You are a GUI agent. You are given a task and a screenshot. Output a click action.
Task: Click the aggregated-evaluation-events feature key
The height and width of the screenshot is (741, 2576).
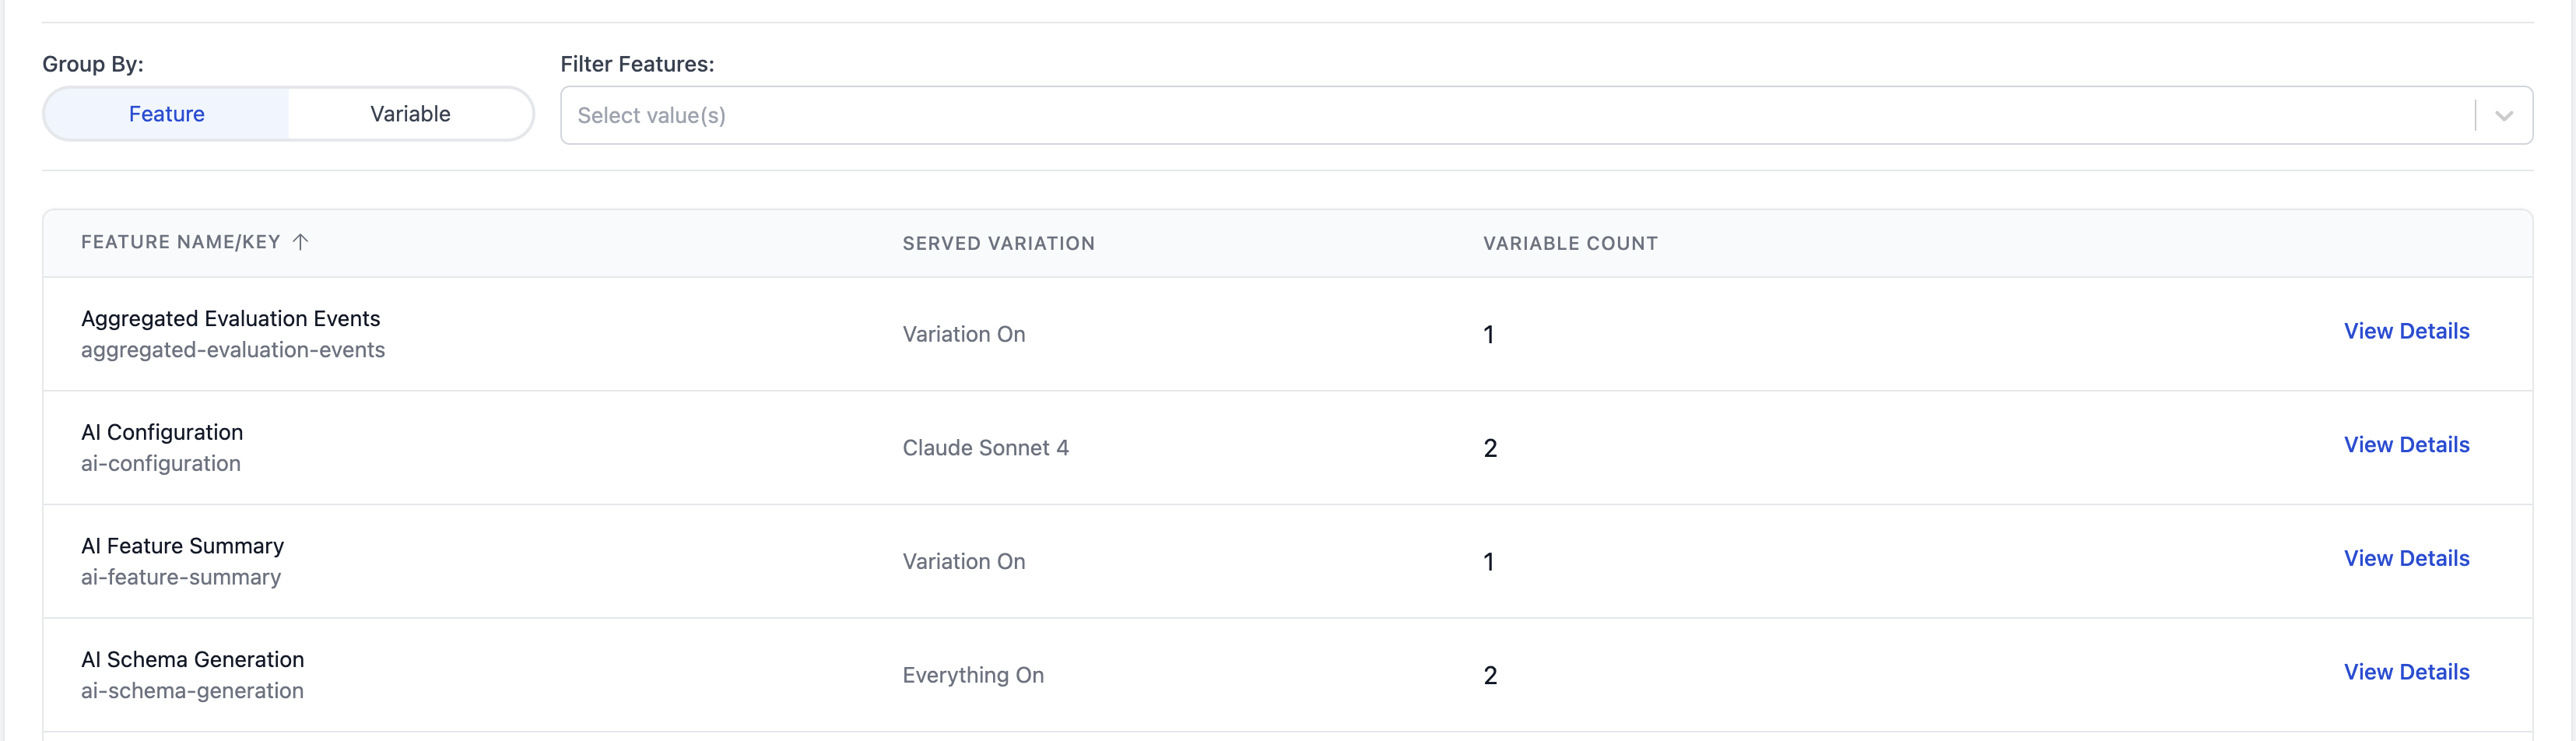(x=232, y=350)
